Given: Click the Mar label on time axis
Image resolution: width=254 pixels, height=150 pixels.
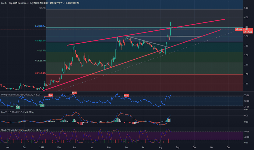Looking at the screenshot, I should point(74,147).
